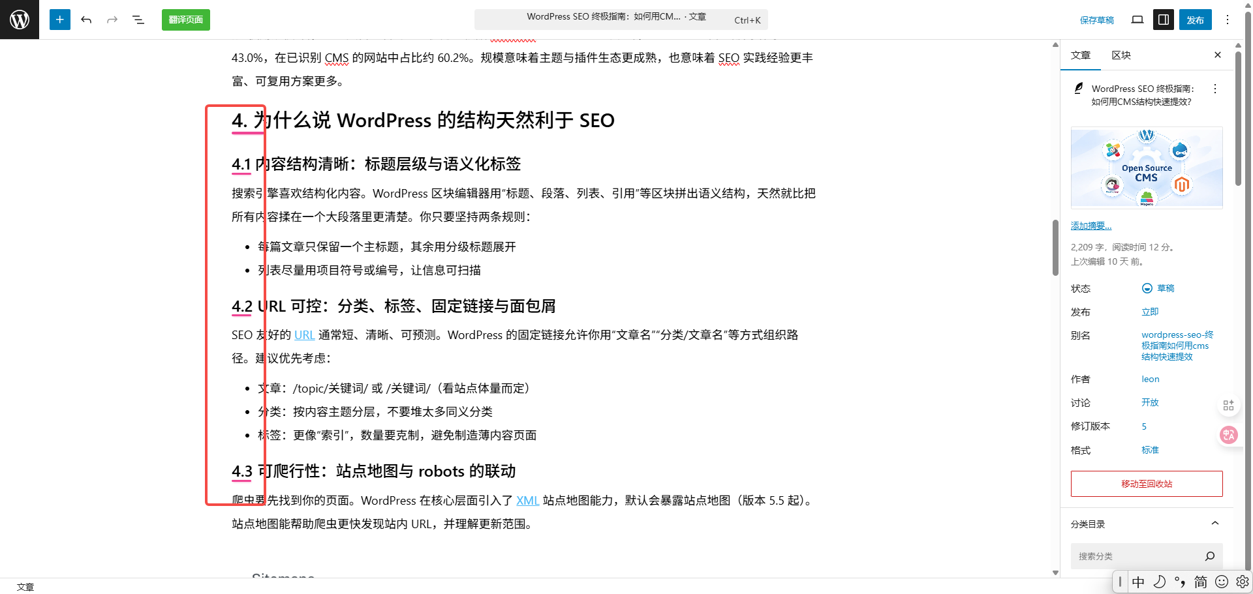Screen dimensions: 1253x594
Task: Open the document overview list view icon
Action: pyautogui.click(x=138, y=20)
